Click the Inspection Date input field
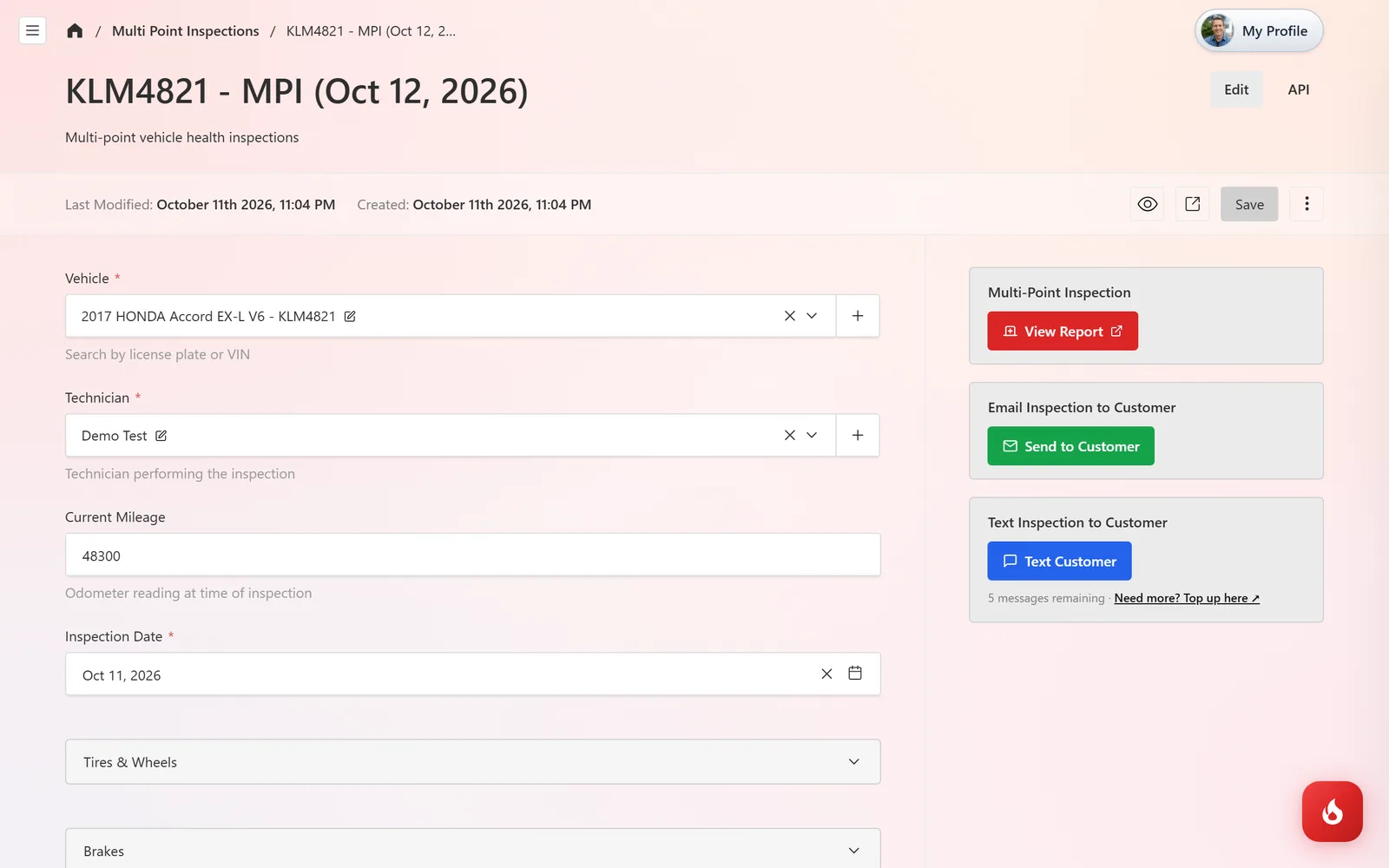Viewport: 1389px width, 868px height. coord(473,674)
